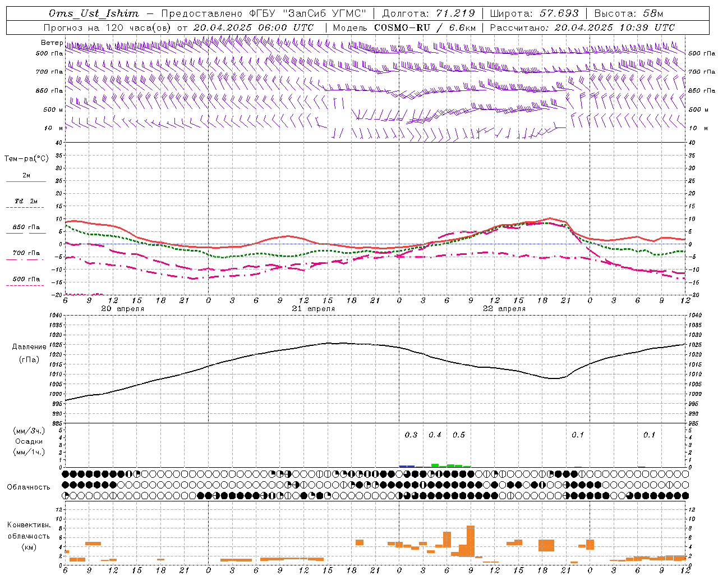Select the 10 м wind level label on left
This screenshot has width=718, height=575.
[54, 128]
